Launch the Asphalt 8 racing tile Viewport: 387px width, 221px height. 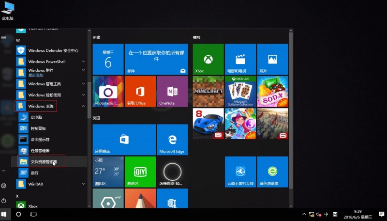tap(208, 124)
